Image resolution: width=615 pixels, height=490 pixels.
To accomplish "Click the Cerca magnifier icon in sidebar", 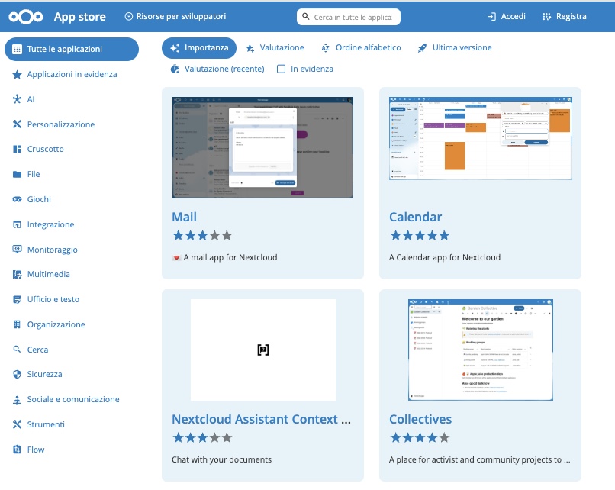I will (17, 349).
